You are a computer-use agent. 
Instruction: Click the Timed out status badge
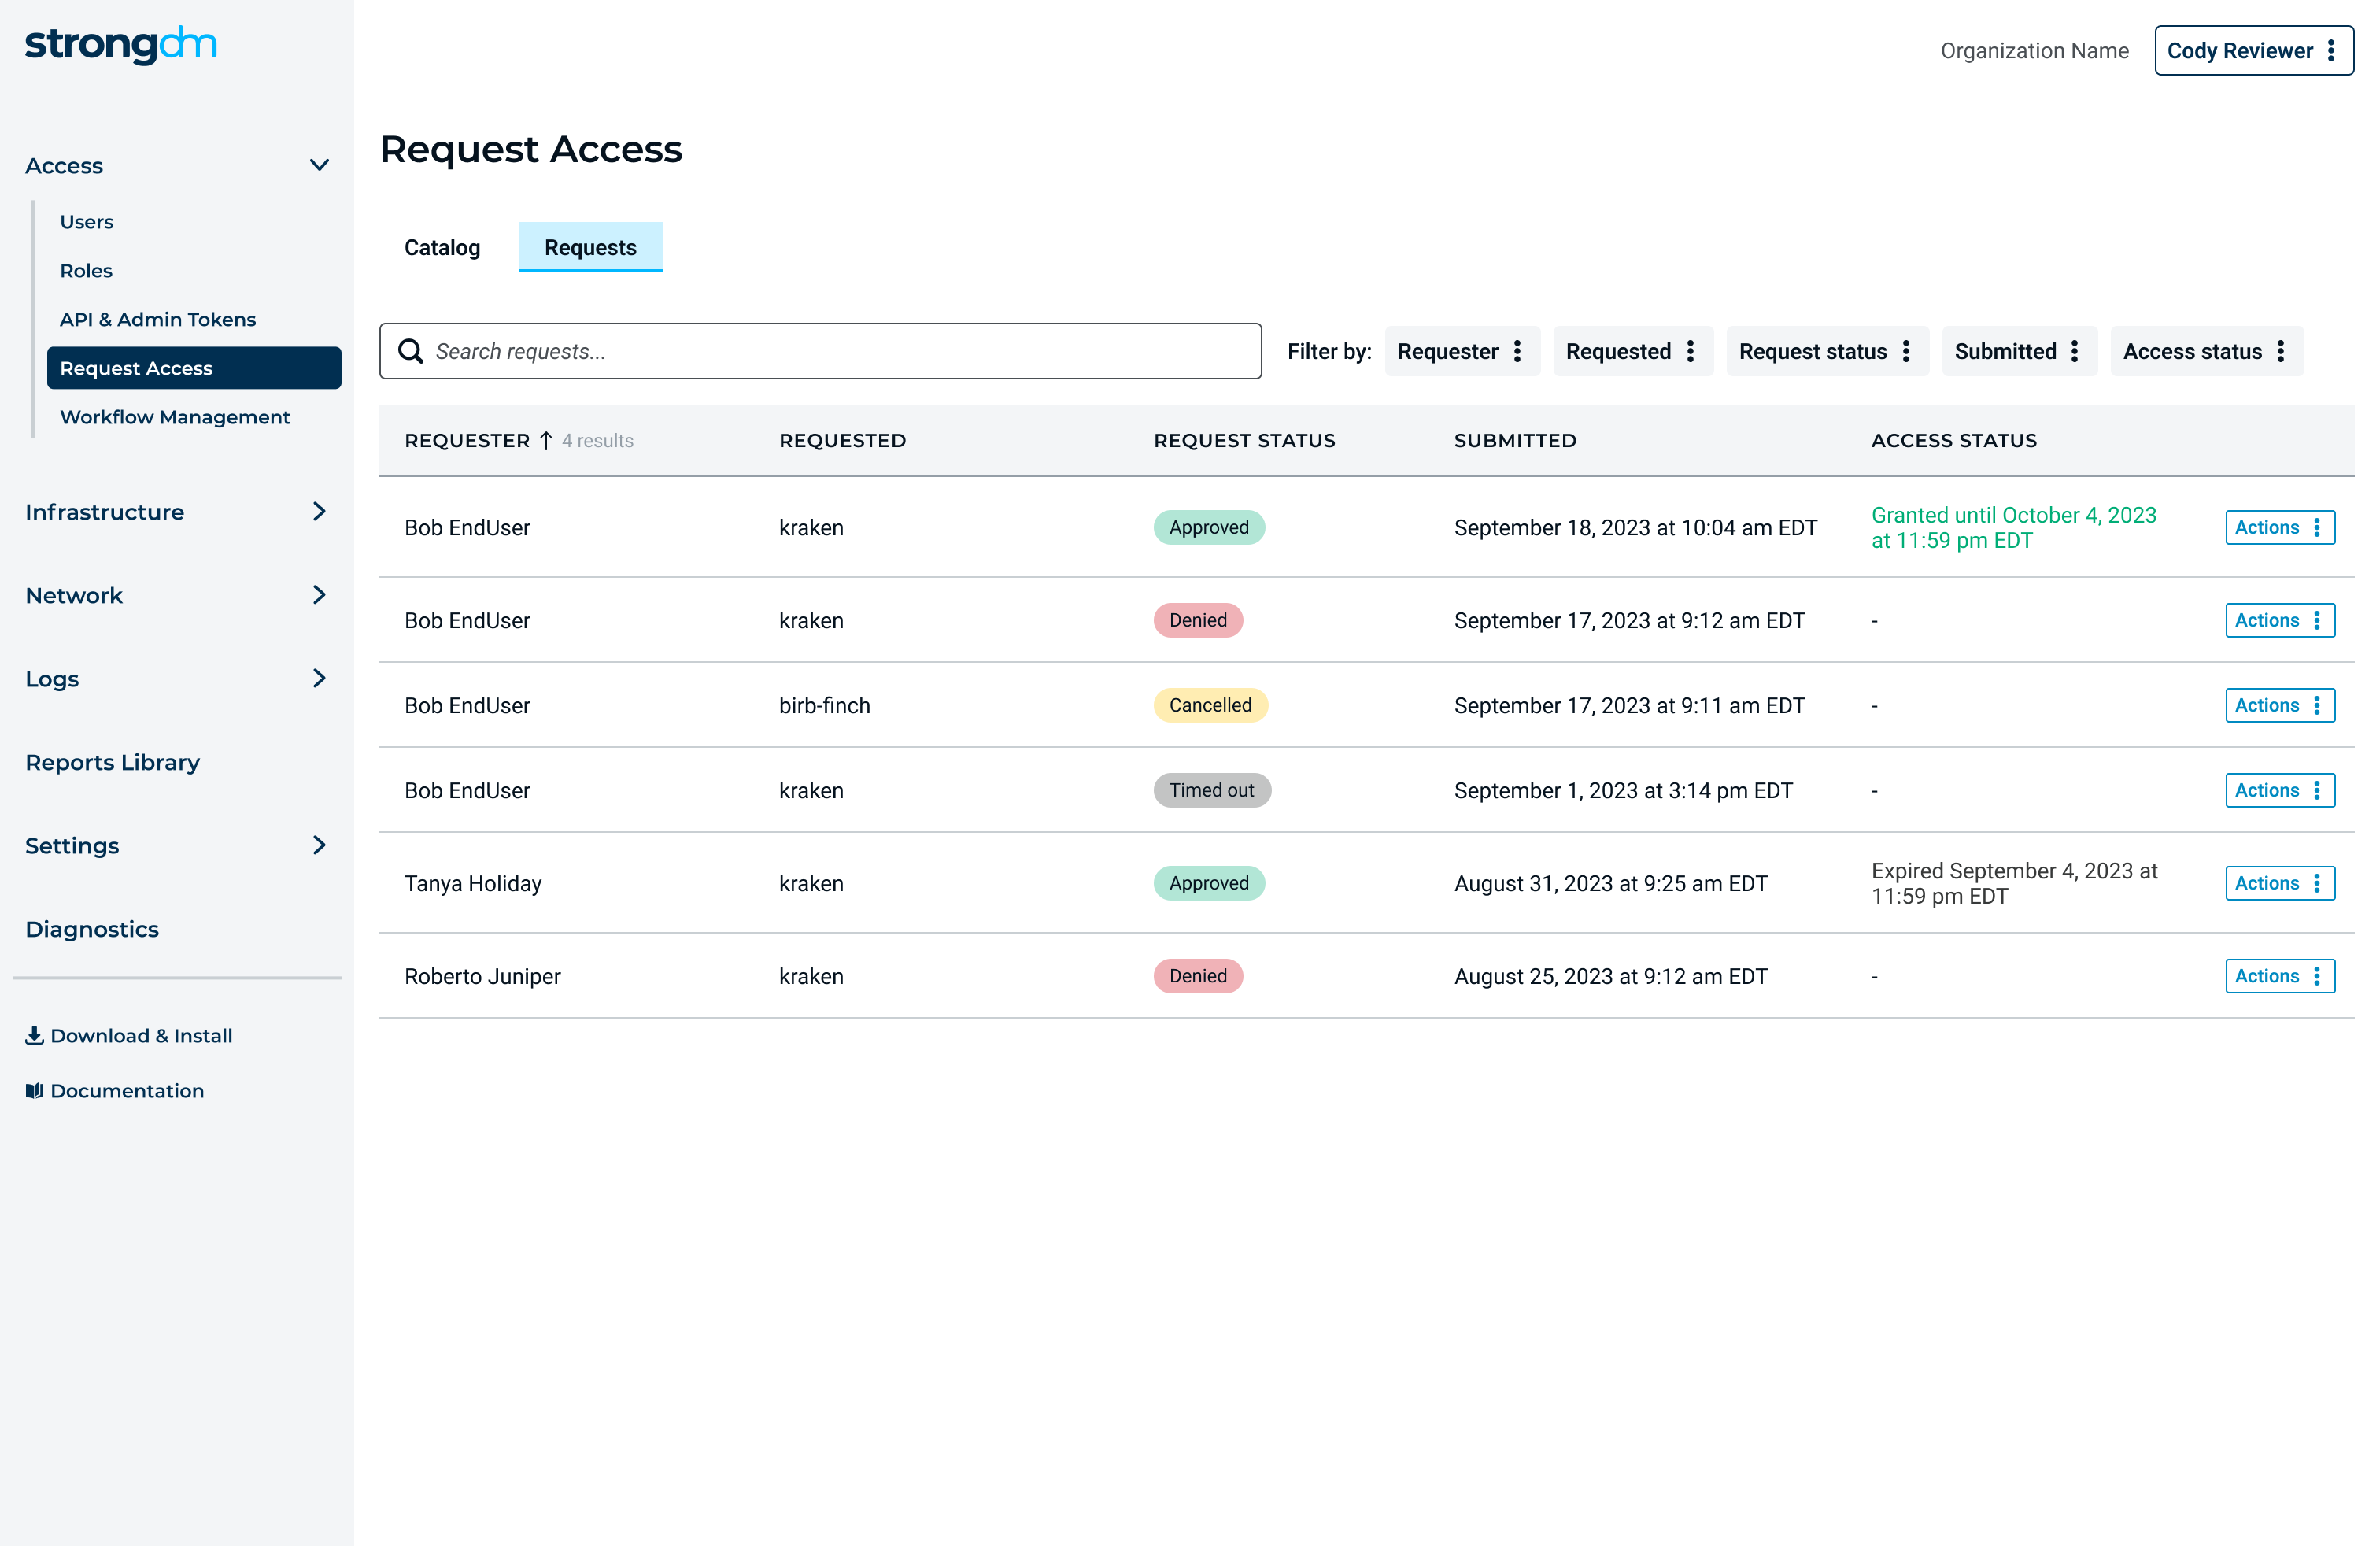[1212, 790]
